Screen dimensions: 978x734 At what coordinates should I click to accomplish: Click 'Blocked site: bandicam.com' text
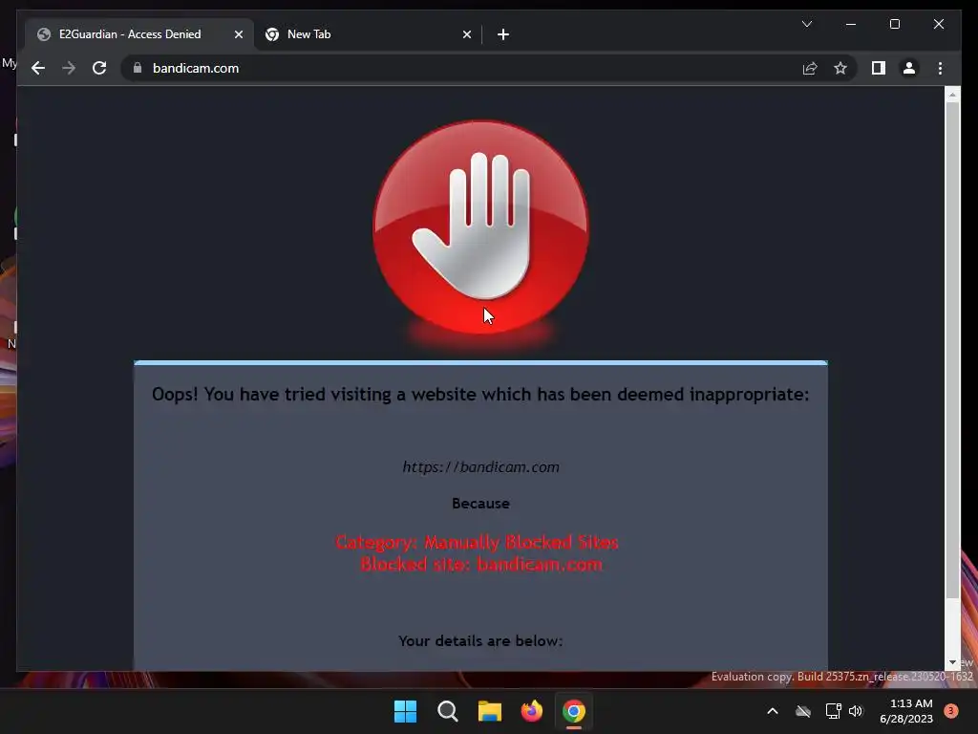(x=481, y=564)
